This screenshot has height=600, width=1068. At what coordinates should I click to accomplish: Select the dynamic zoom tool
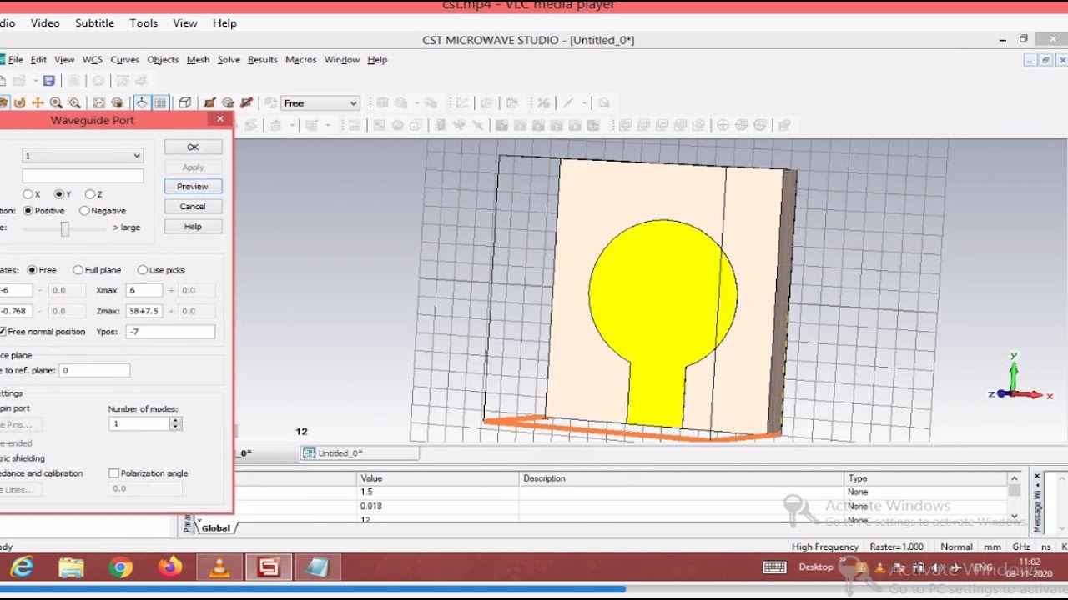point(74,103)
